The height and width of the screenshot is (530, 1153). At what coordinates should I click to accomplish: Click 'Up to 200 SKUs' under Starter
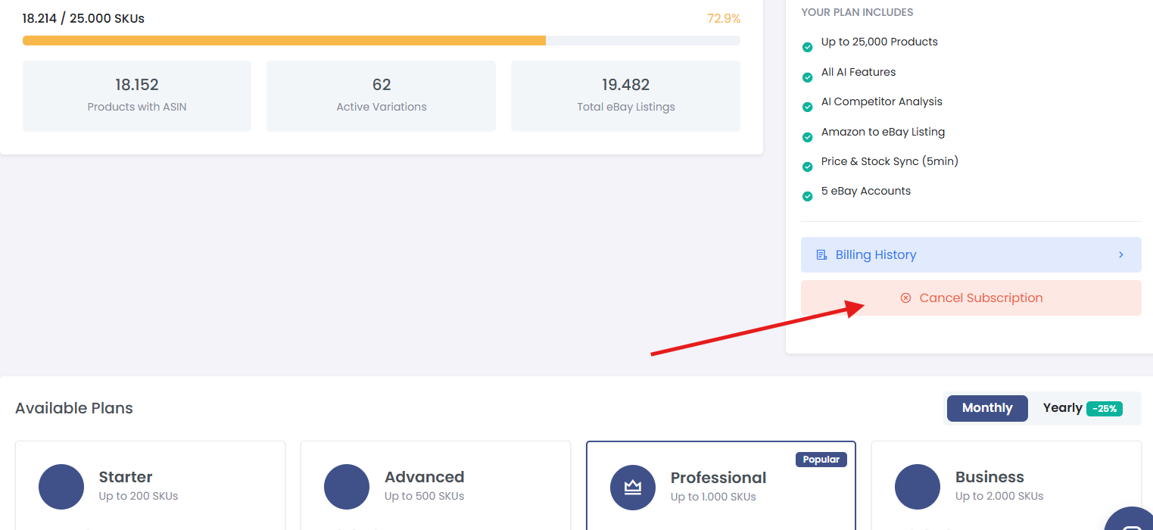pyautogui.click(x=139, y=496)
